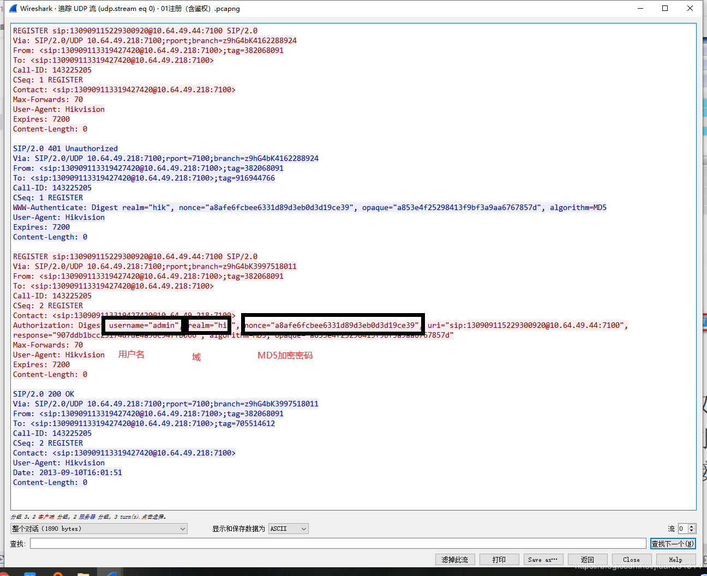Screen dimensions: 707x576
Task: Click the 查找下一个(N) find next button
Action: 673,543
